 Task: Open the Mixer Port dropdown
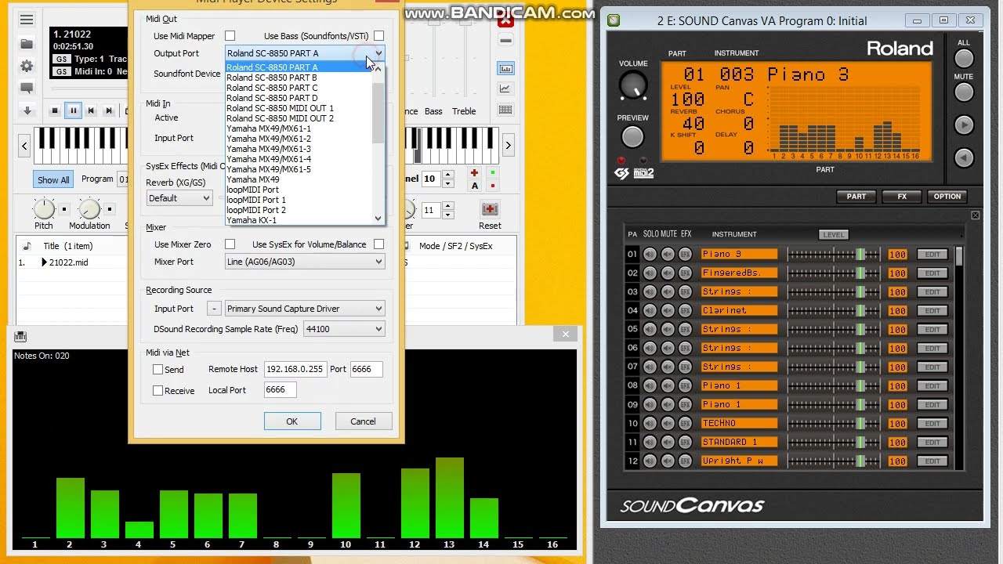click(305, 262)
